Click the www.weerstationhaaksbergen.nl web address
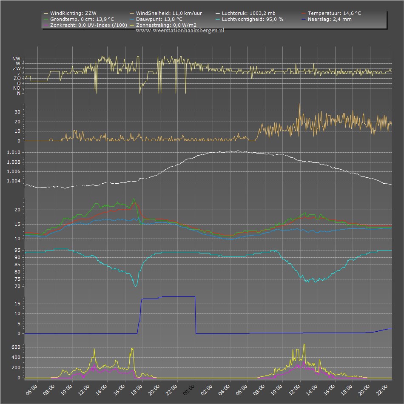Screen dimensions: 404x404 (x=180, y=30)
